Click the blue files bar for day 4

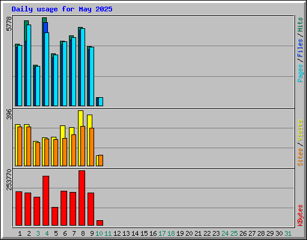pyautogui.click(x=46, y=28)
